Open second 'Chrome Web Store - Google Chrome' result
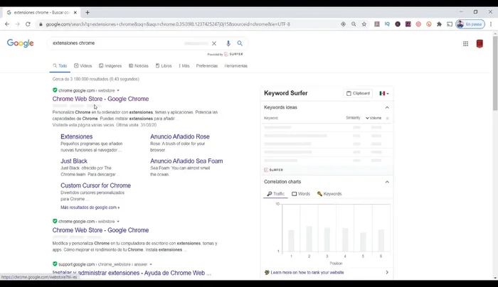Screen dimensions: 498x287 pyautogui.click(x=100, y=230)
